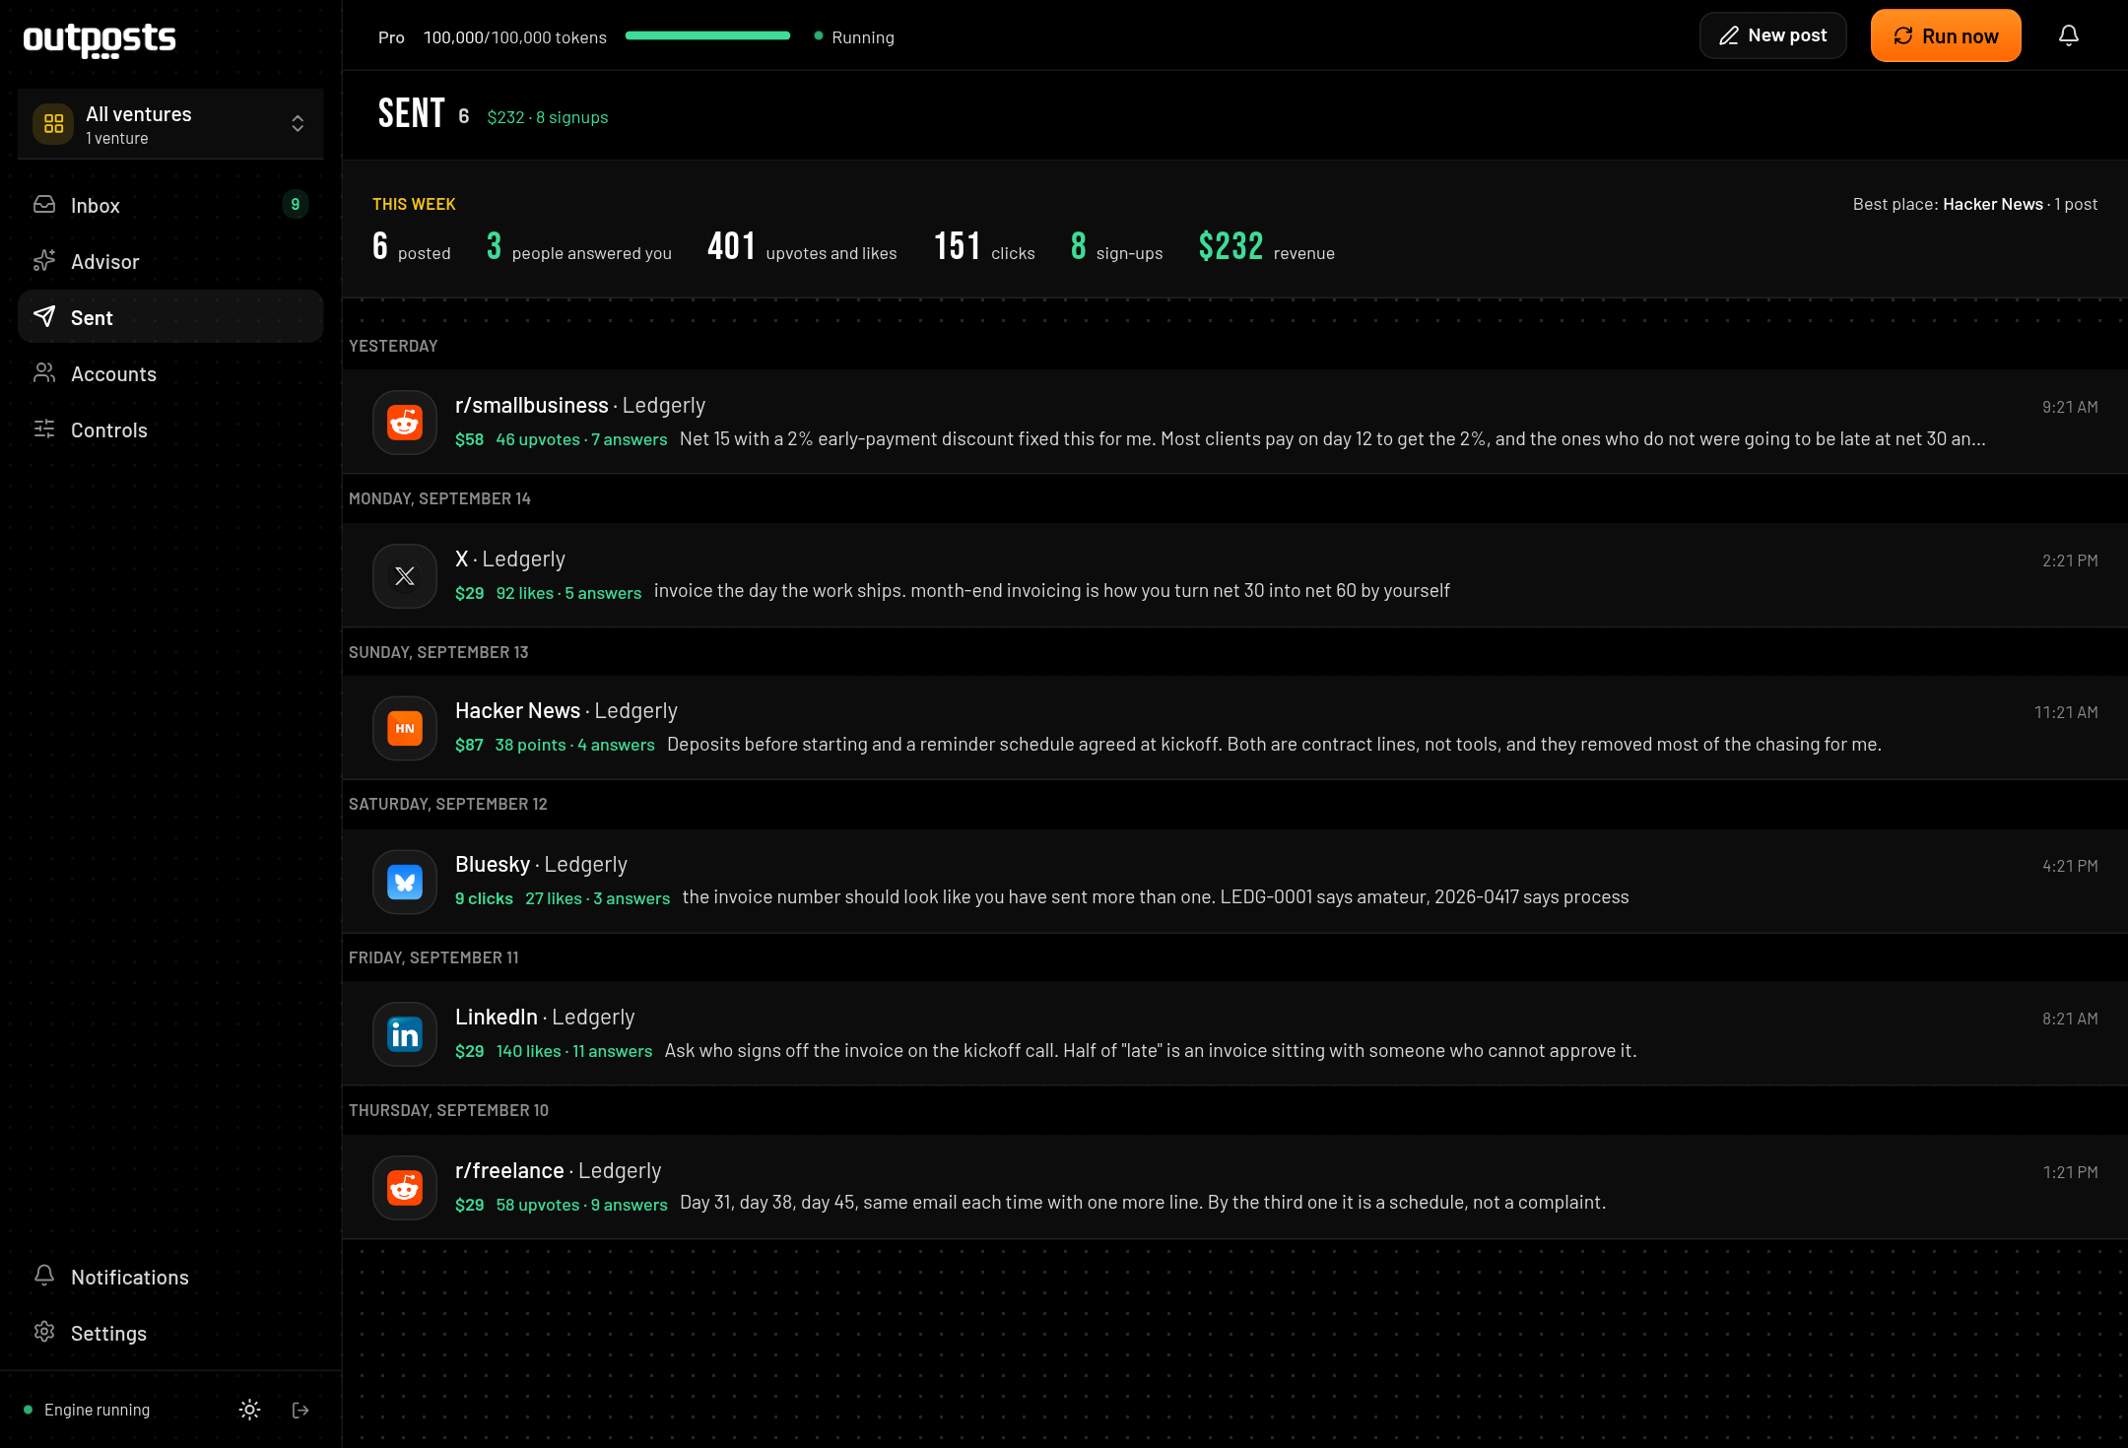2128x1448 pixels.
Task: Click the 9 clicks label on Bluesky post
Action: pyautogui.click(x=484, y=898)
